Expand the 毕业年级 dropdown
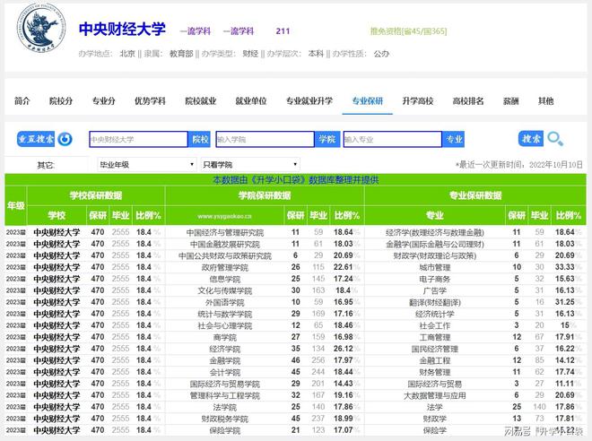The image size is (592, 441). click(x=147, y=165)
